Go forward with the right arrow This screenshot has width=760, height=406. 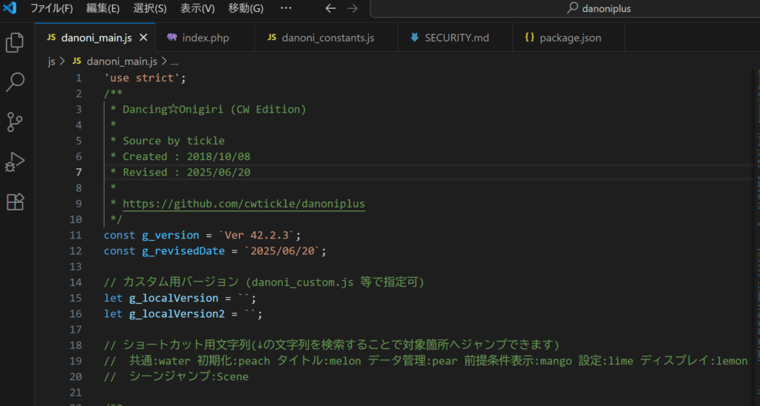[353, 8]
